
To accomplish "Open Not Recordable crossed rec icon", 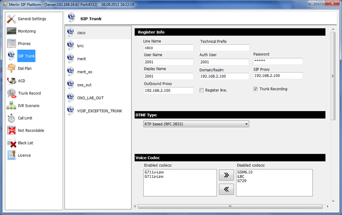I will click(x=12, y=131).
